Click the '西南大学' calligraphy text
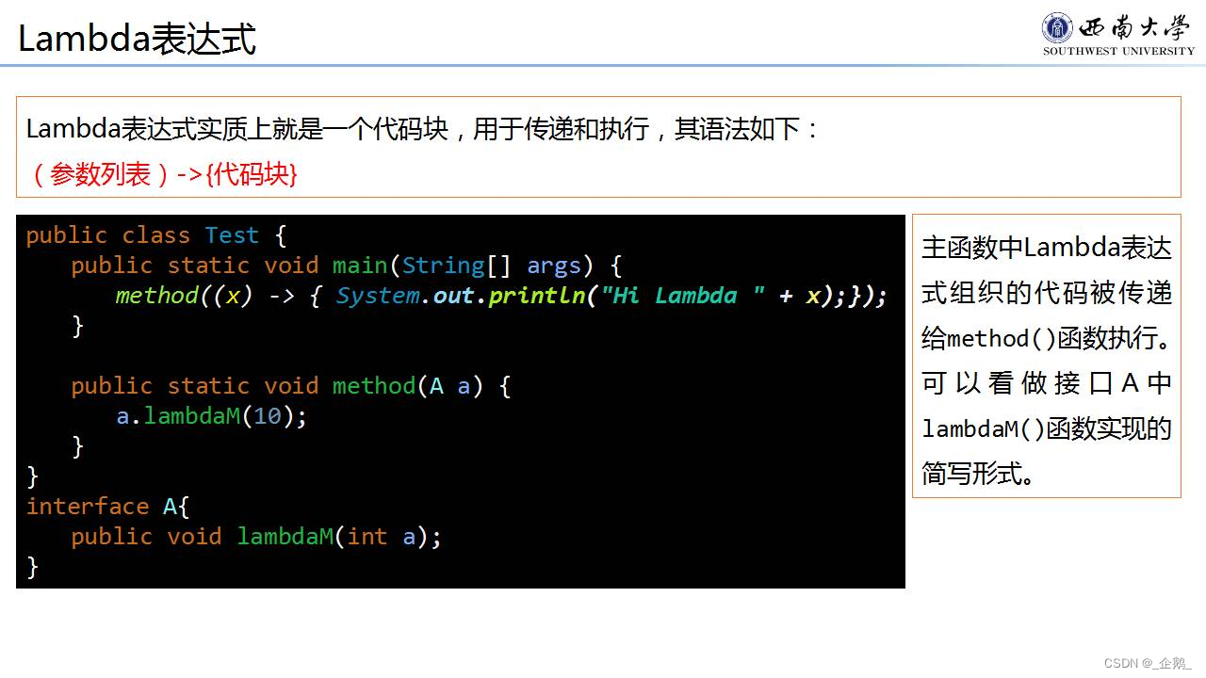This screenshot has height=678, width=1206. coord(1133,27)
